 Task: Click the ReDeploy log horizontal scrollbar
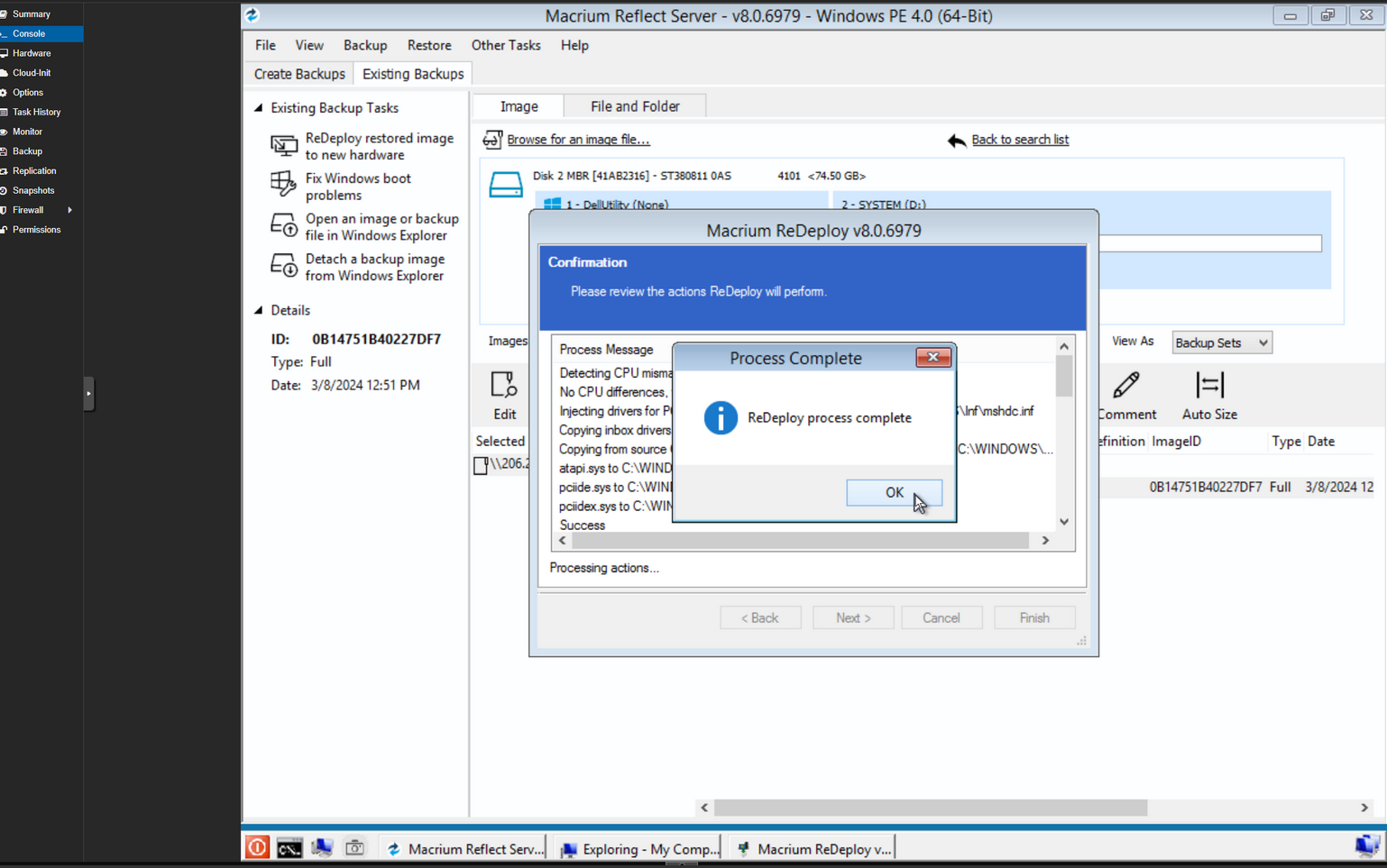point(800,541)
